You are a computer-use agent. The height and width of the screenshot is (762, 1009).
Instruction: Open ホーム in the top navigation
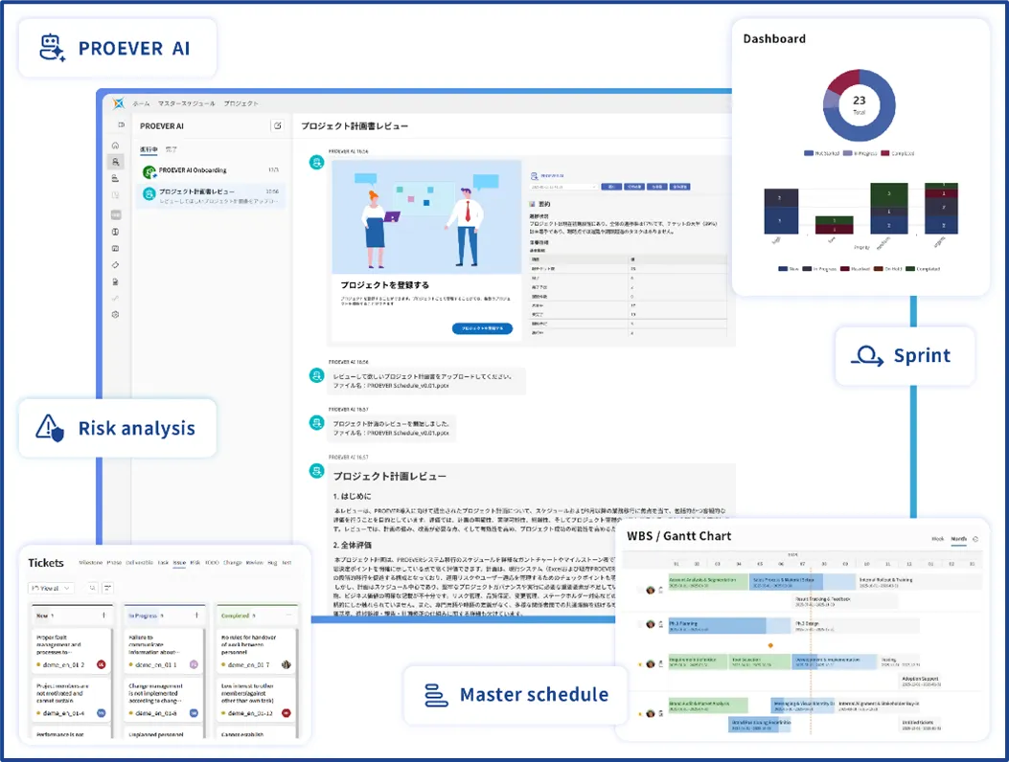[141, 103]
